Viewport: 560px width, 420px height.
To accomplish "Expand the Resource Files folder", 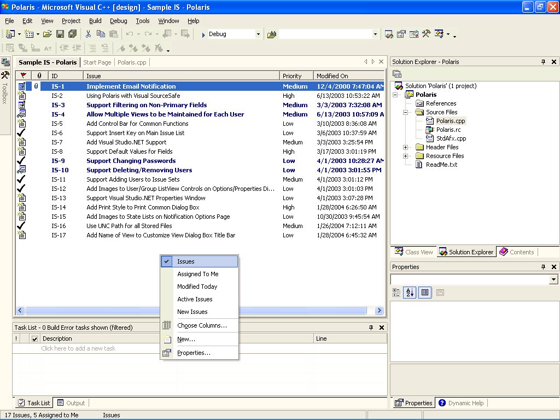I will [405, 156].
